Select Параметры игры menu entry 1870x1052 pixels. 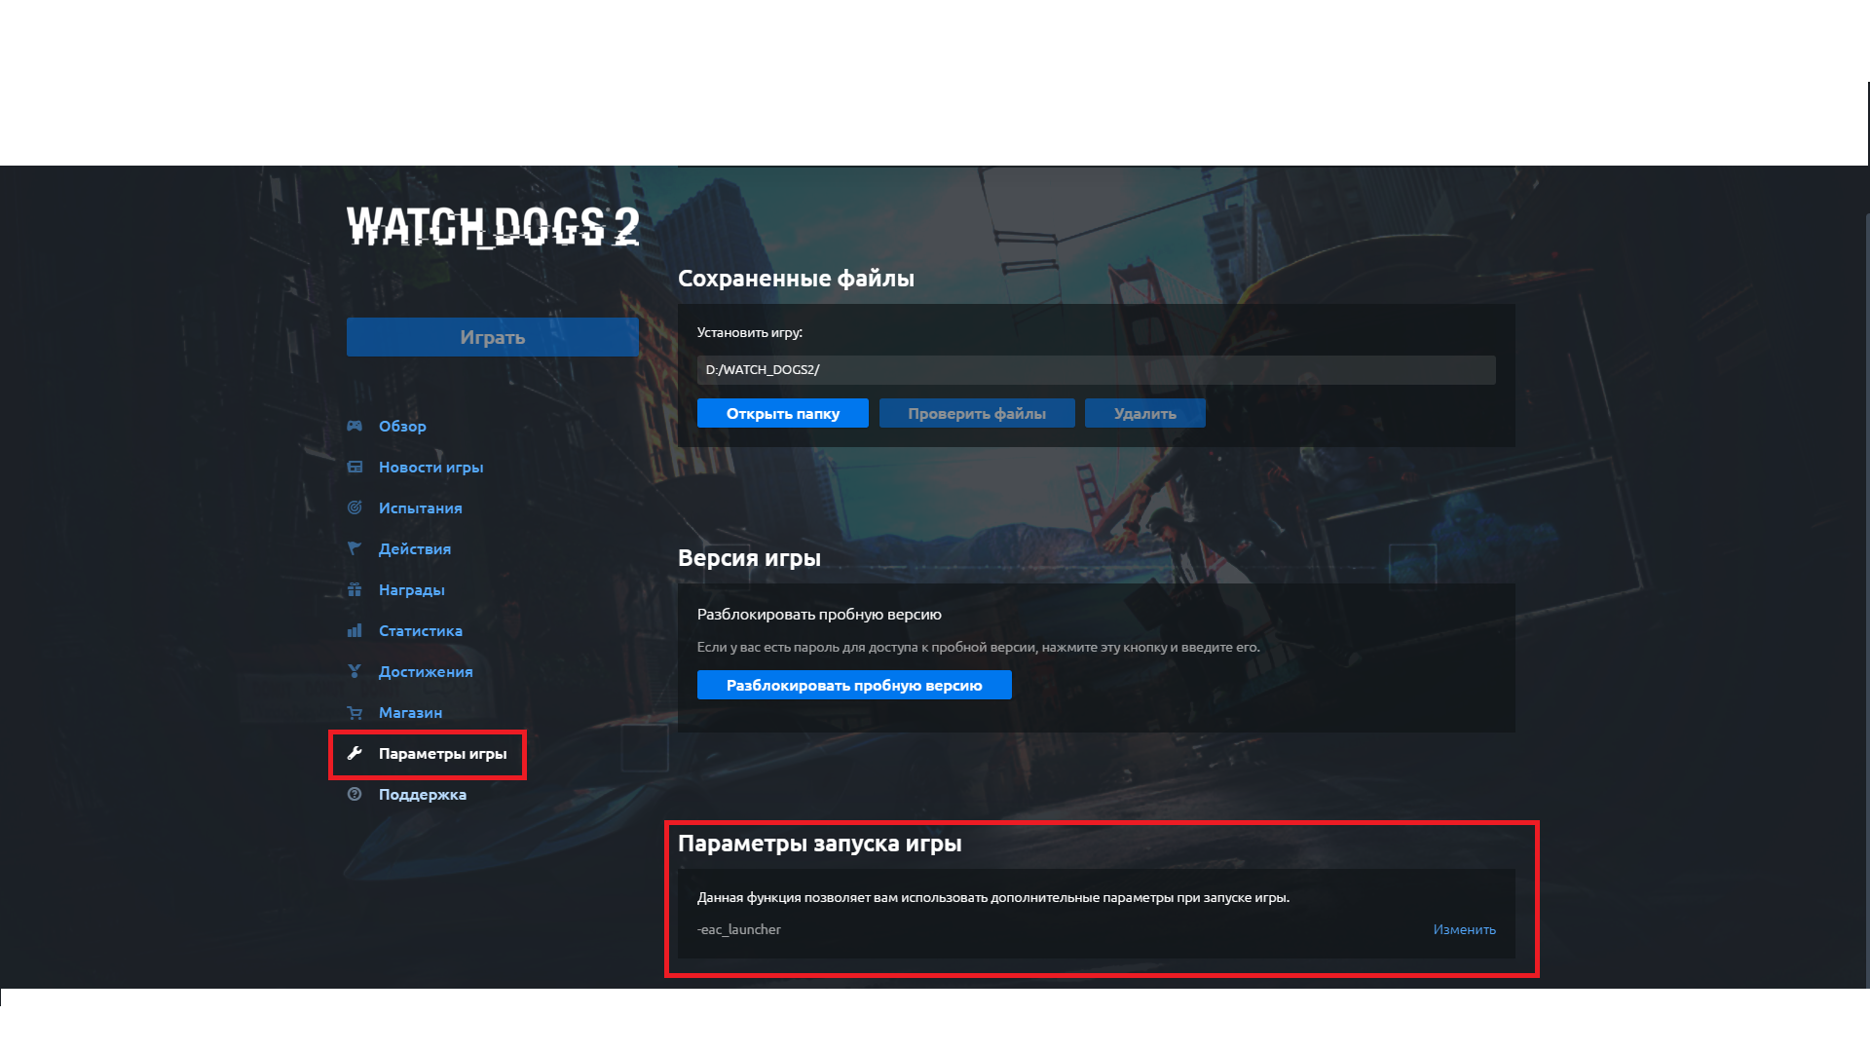point(442,754)
